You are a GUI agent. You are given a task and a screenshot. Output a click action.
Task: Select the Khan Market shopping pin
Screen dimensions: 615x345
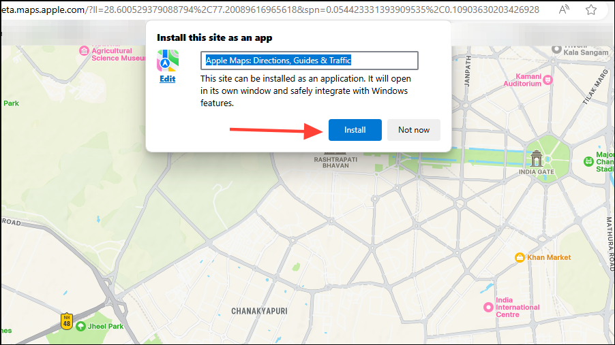(x=520, y=257)
